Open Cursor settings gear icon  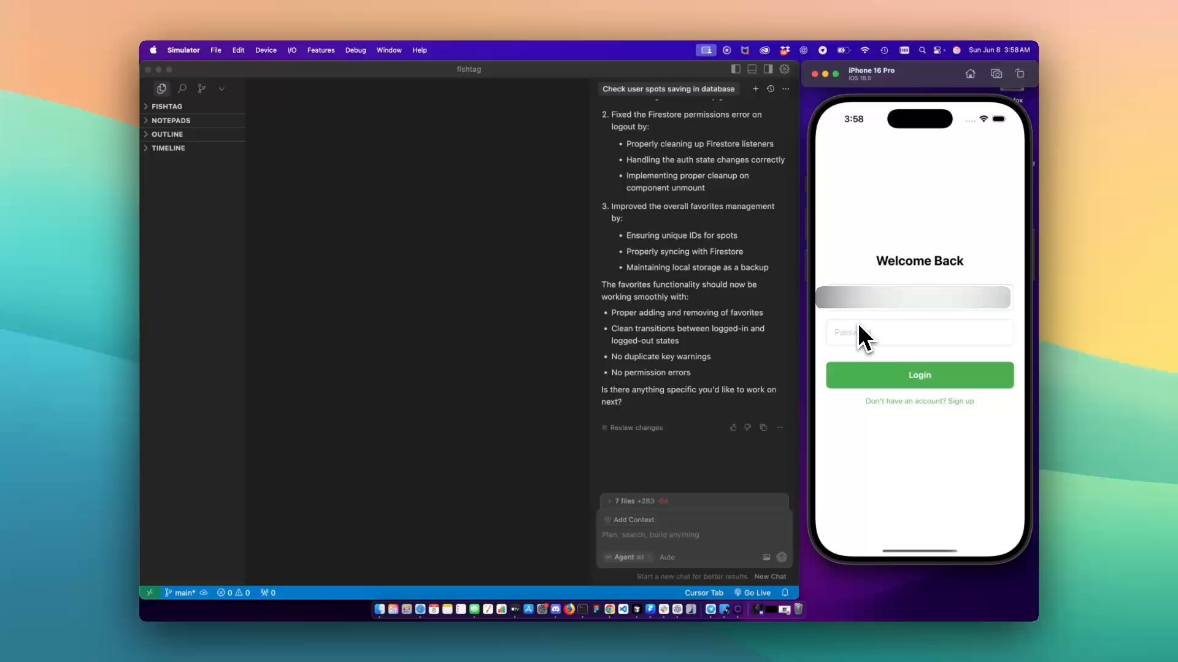[784, 69]
